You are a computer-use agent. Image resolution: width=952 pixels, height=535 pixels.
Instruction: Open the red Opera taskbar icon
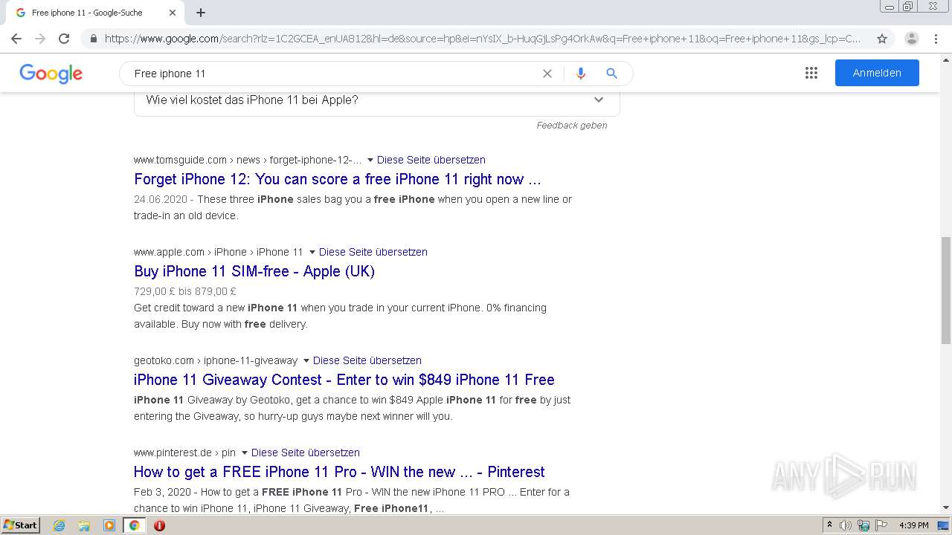[159, 525]
